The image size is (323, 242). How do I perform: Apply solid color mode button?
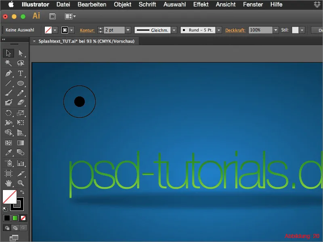coord(7,218)
